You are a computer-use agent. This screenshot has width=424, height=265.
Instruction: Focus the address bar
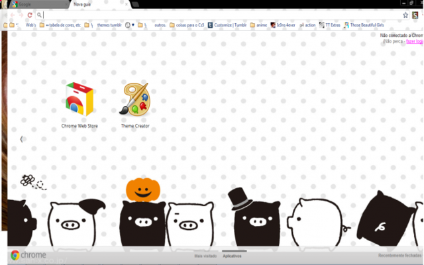click(222, 15)
